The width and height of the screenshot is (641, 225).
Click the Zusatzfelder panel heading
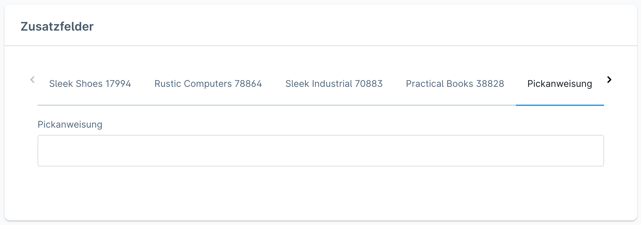[x=57, y=27]
